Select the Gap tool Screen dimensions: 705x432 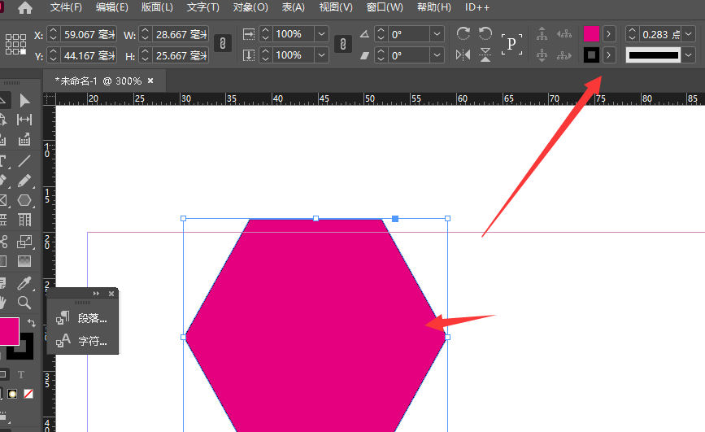[24, 120]
